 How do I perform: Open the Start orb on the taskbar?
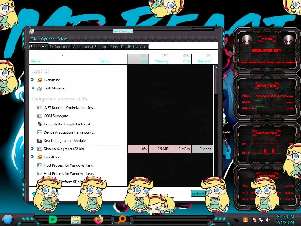point(8,220)
